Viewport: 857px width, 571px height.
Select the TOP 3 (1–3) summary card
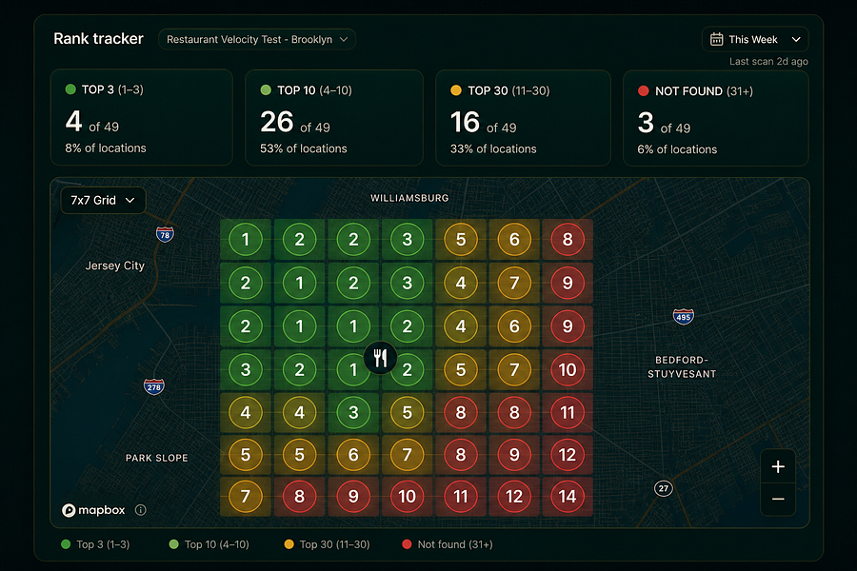142,117
